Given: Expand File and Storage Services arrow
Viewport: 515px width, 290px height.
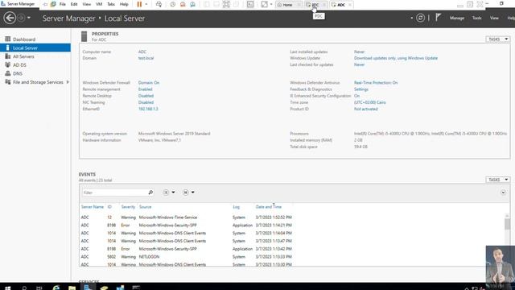Looking at the screenshot, I should click(68, 82).
